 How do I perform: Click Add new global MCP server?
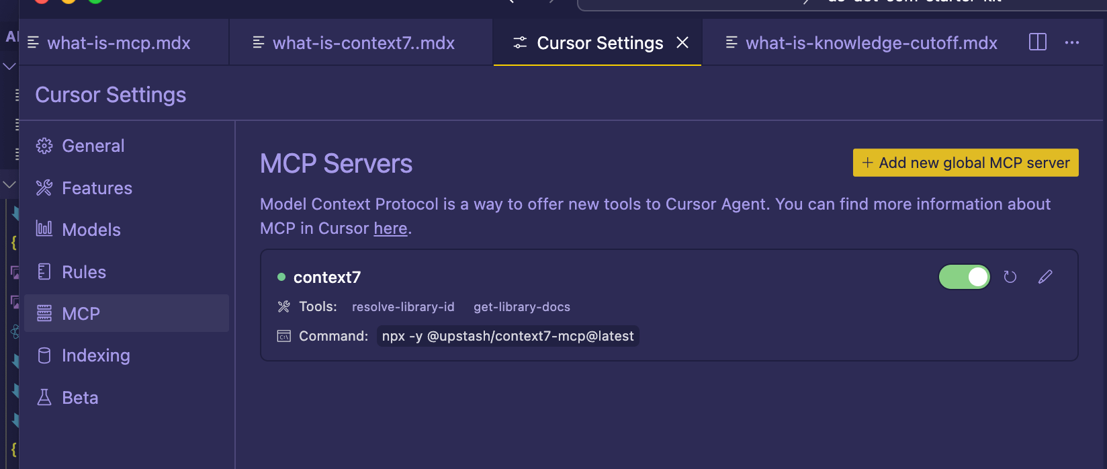[965, 163]
